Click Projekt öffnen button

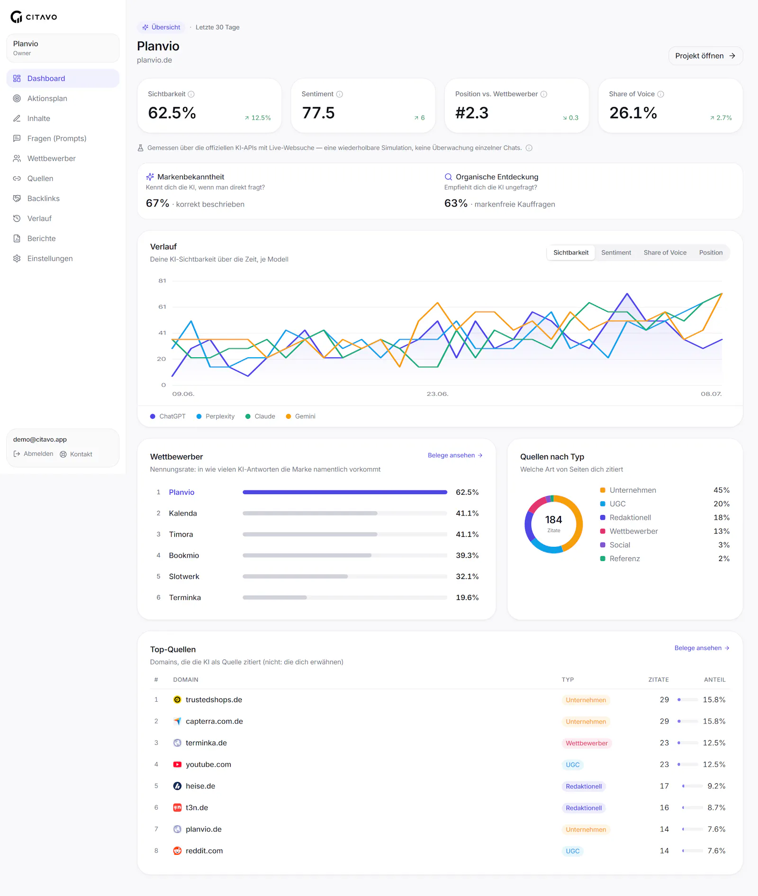click(x=705, y=56)
